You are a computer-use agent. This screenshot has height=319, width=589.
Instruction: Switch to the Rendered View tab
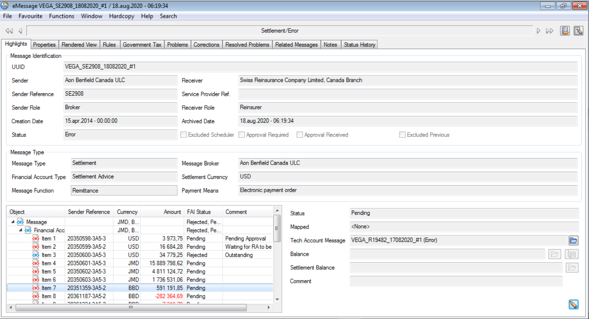pos(79,45)
